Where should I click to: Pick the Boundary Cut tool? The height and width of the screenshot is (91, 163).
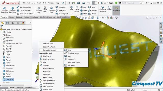pos(62,14)
